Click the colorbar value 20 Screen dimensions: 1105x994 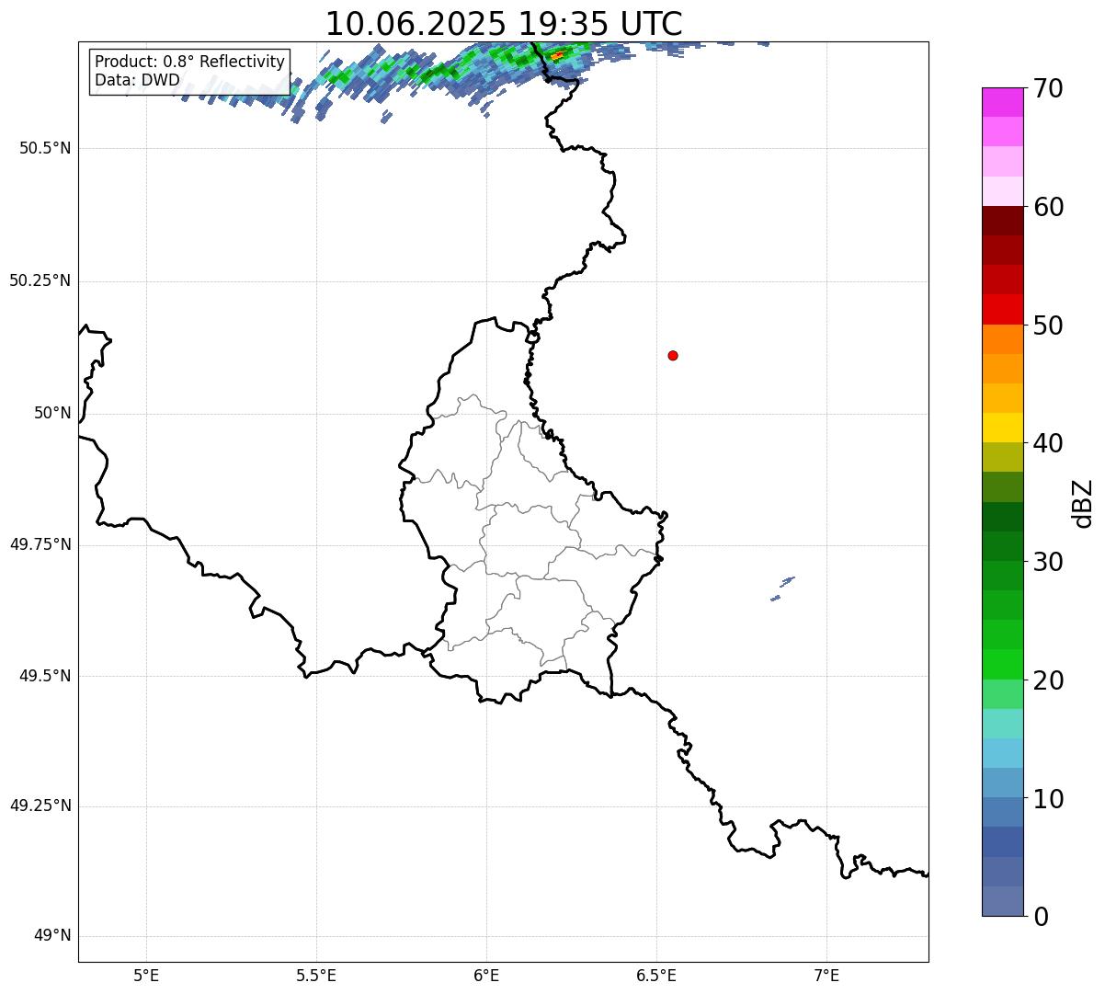(1048, 680)
